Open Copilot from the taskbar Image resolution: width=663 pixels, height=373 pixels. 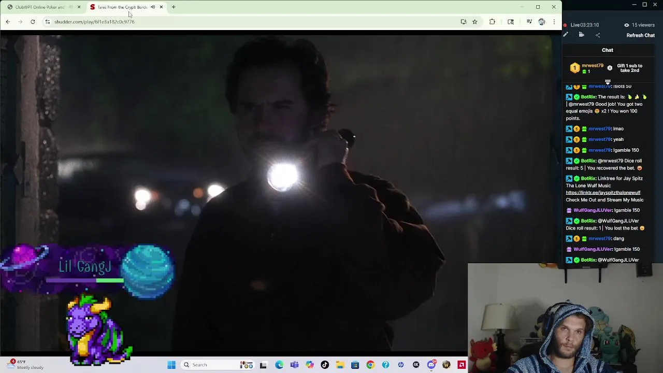pos(310,365)
